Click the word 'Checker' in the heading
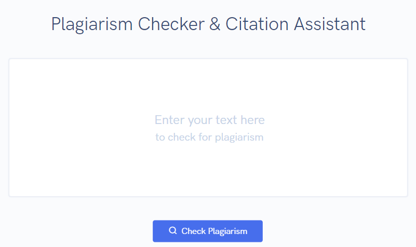The height and width of the screenshot is (247, 416). pos(171,24)
